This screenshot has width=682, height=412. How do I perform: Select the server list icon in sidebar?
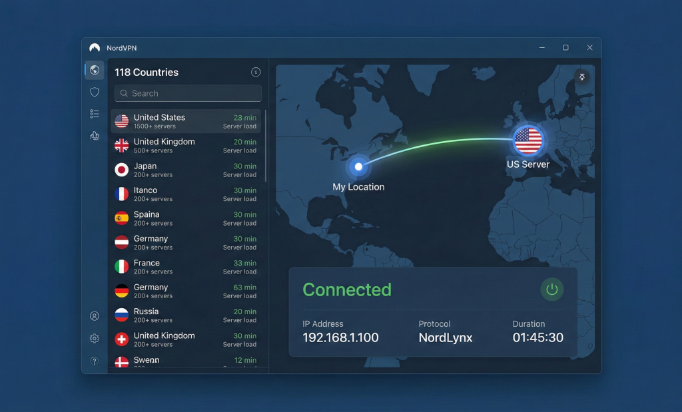[x=94, y=114]
